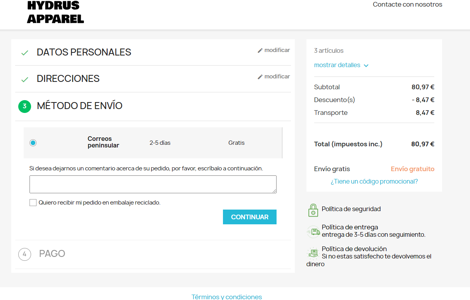Click the green step 3 number badge
The height and width of the screenshot is (300, 470).
(x=24, y=106)
